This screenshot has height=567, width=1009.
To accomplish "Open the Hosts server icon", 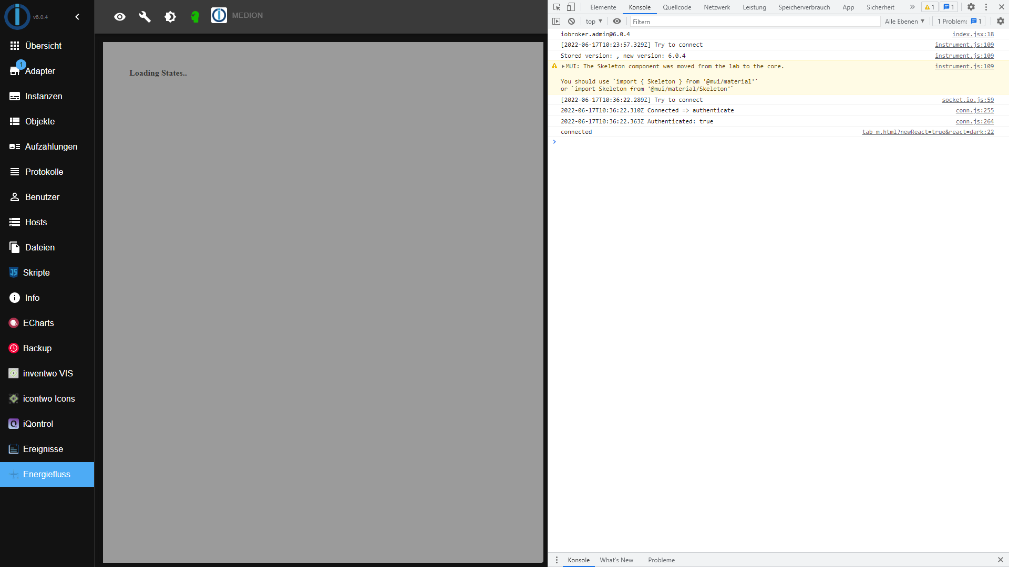I will 15,222.
